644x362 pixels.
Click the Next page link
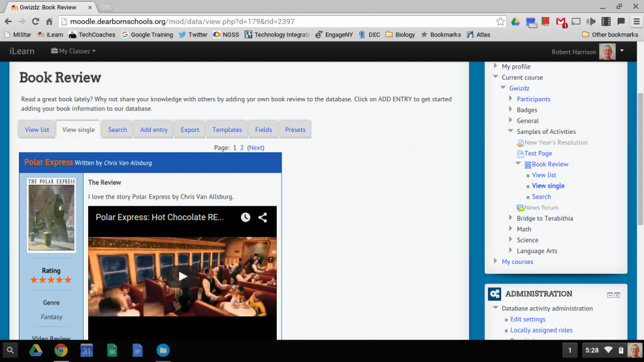point(255,148)
